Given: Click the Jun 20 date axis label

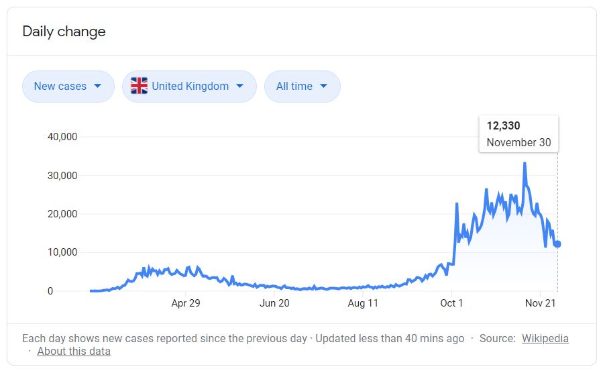Looking at the screenshot, I should (x=274, y=303).
